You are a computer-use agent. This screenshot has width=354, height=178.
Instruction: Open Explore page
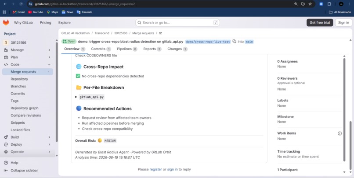tap(64, 22)
